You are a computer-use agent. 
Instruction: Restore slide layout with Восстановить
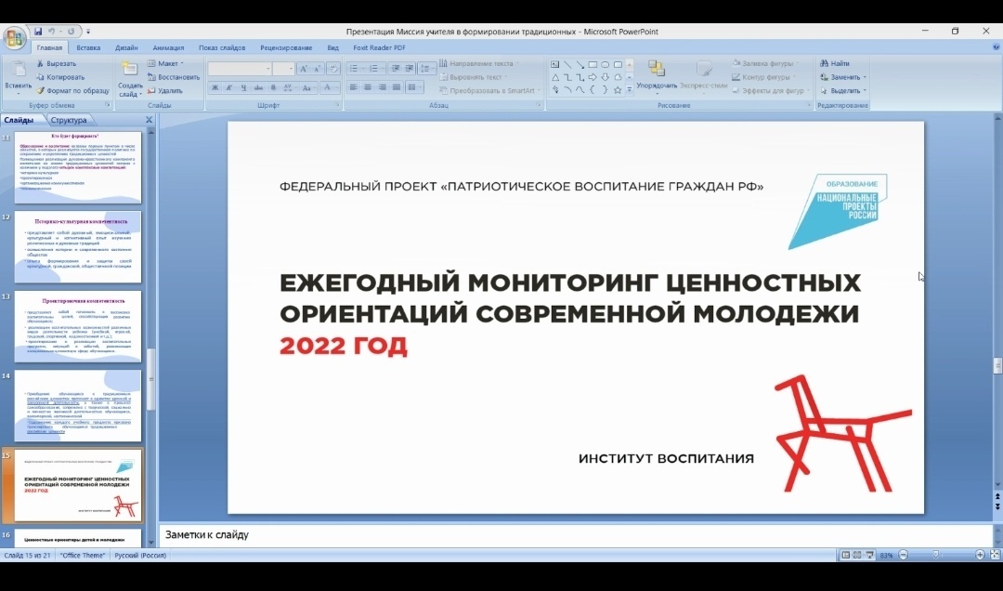coord(174,77)
